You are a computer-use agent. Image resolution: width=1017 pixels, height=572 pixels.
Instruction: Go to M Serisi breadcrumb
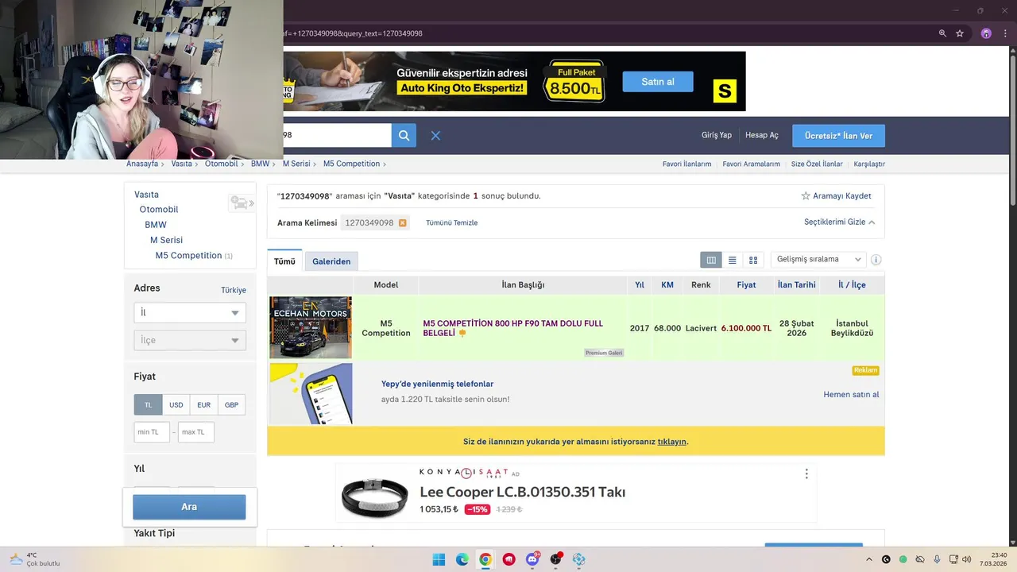click(296, 164)
